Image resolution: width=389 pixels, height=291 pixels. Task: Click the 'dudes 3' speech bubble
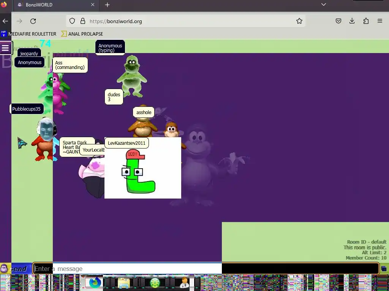(114, 97)
